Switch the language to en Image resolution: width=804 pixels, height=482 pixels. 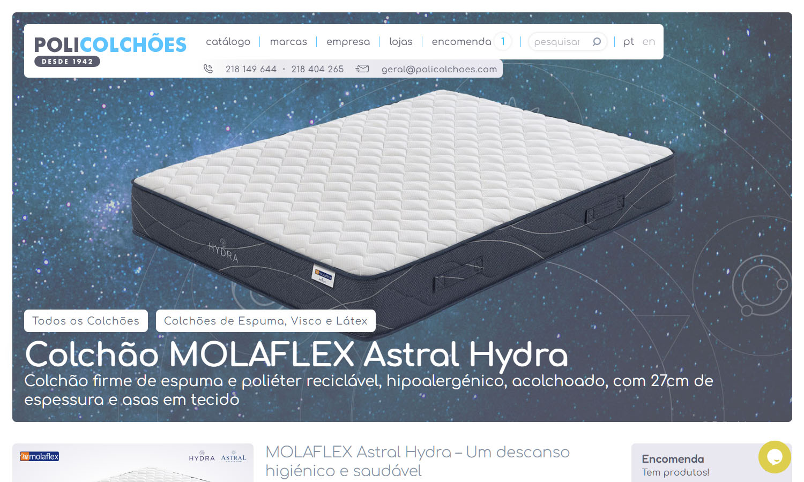649,42
